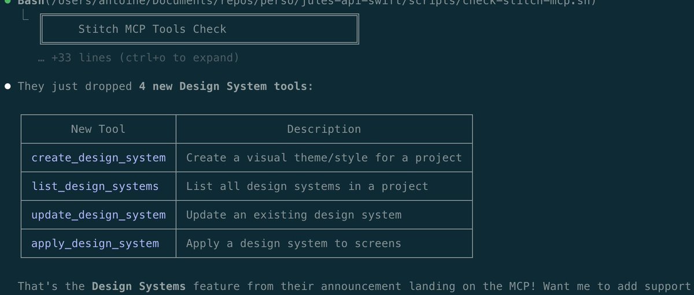Click the '4 new Design System tools' text
The height and width of the screenshot is (295, 694).
pos(224,87)
